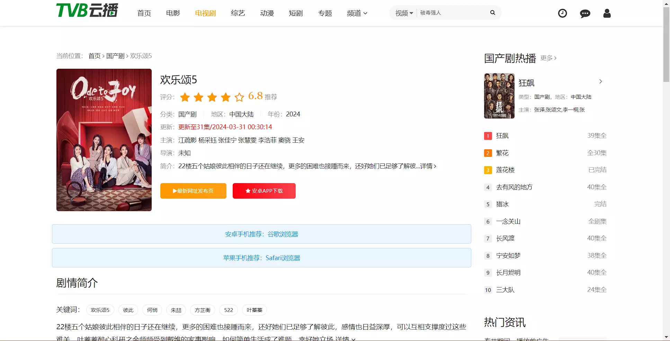Focus the search input field
The image size is (670, 341).
pos(452,13)
